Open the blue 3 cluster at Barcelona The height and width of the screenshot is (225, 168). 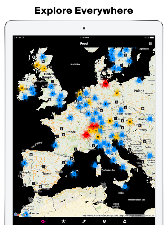click(x=70, y=163)
